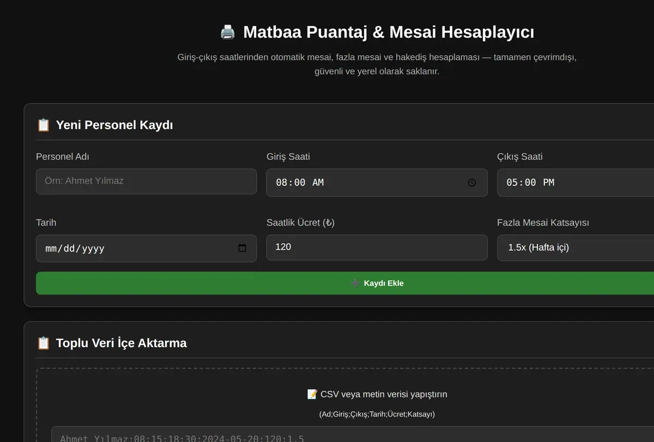Image resolution: width=654 pixels, height=442 pixels.
Task: Open the clock picker in Giriş Saati
Action: click(x=472, y=183)
